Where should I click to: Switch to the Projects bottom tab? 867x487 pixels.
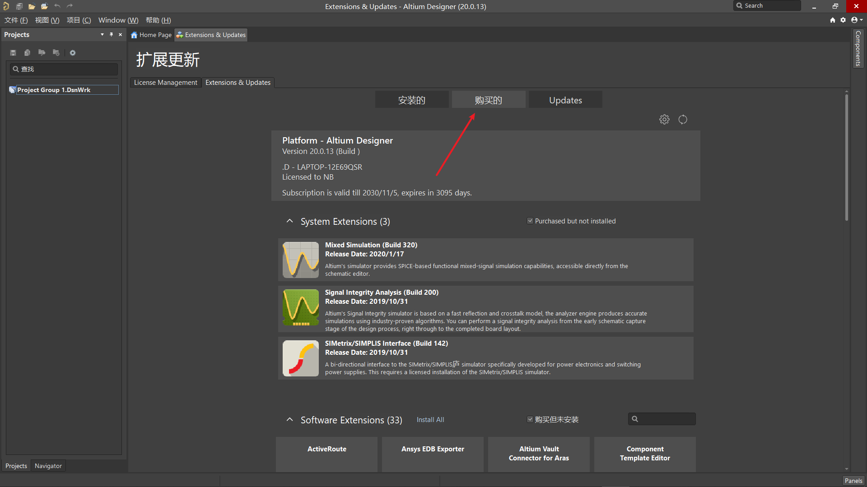tap(16, 466)
